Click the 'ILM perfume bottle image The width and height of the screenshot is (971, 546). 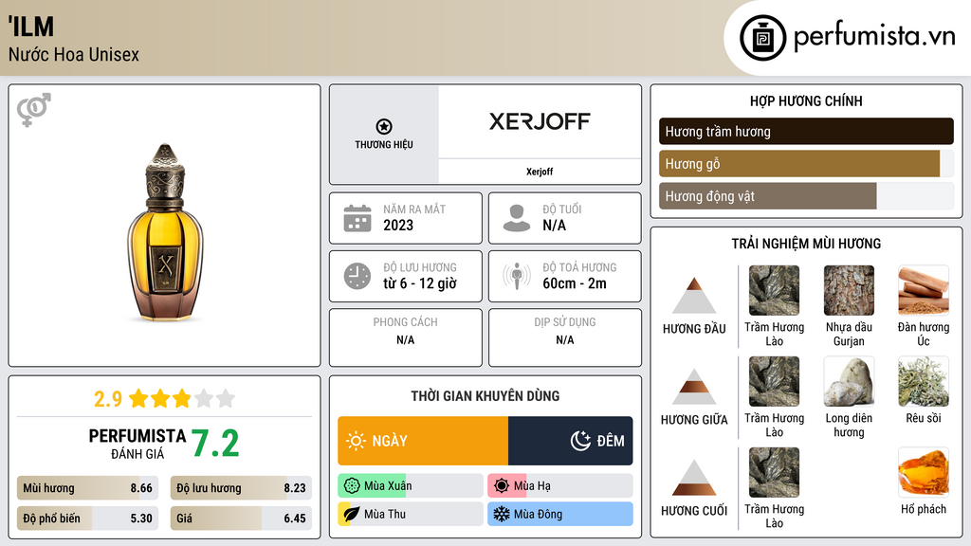pyautogui.click(x=165, y=232)
